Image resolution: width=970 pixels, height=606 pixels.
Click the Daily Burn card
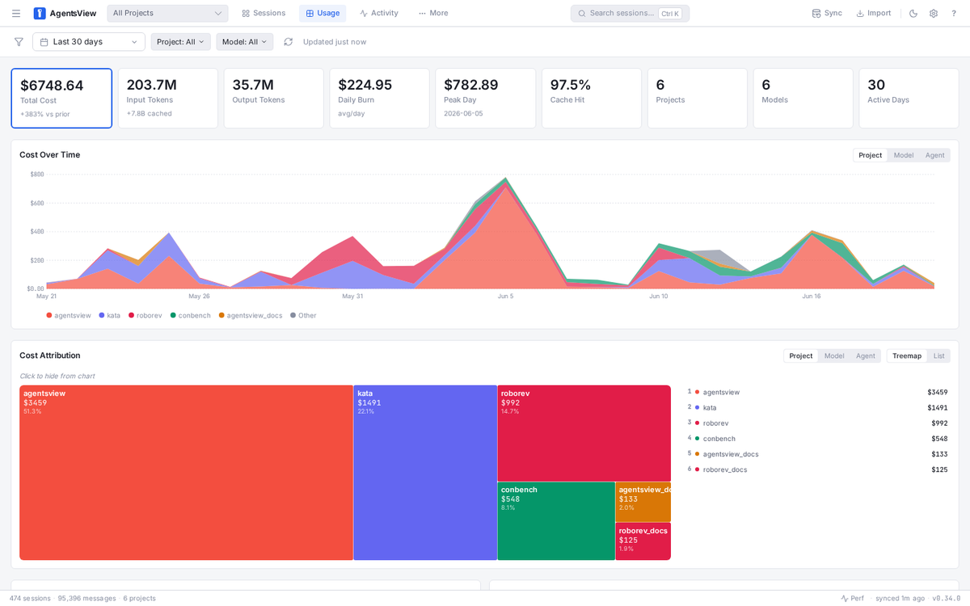380,99
